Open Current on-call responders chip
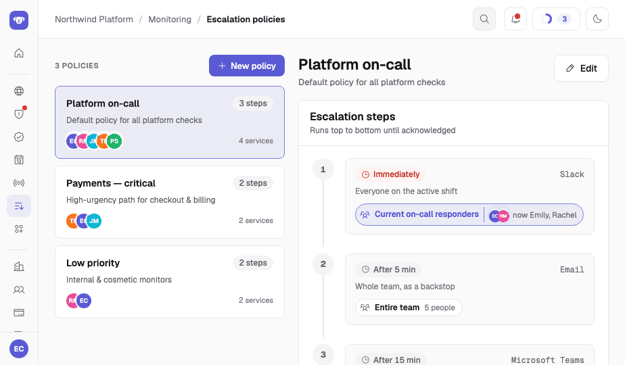Screen dimensions: 625x365 coord(469,215)
